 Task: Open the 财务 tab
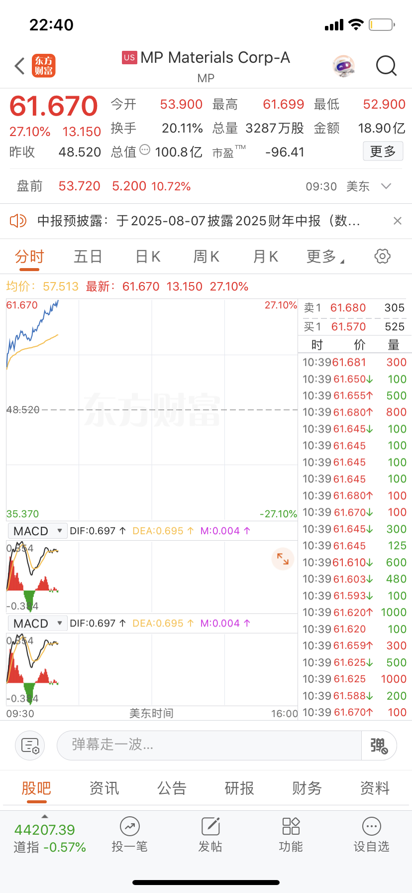pyautogui.click(x=307, y=788)
